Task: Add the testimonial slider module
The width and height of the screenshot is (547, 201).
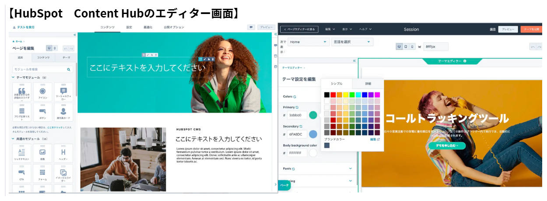Action: coord(22,92)
